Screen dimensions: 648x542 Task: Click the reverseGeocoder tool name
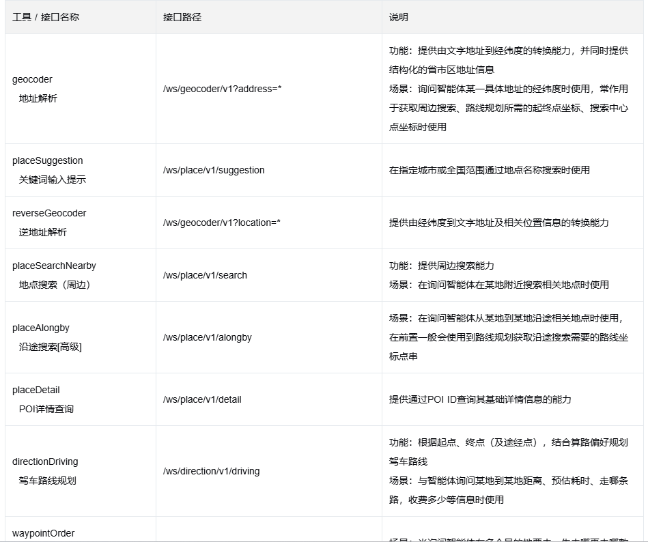pyautogui.click(x=49, y=213)
